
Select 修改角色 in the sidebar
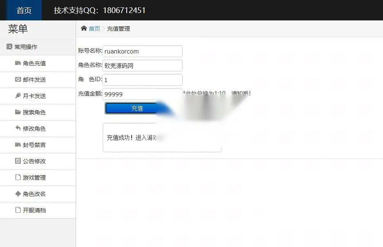point(38,129)
